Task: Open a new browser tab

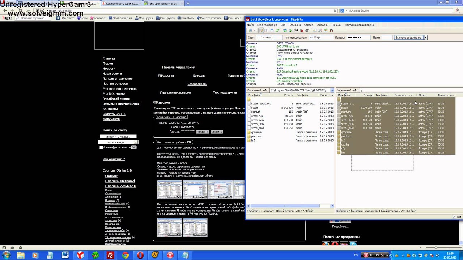Action: [x=188, y=3]
